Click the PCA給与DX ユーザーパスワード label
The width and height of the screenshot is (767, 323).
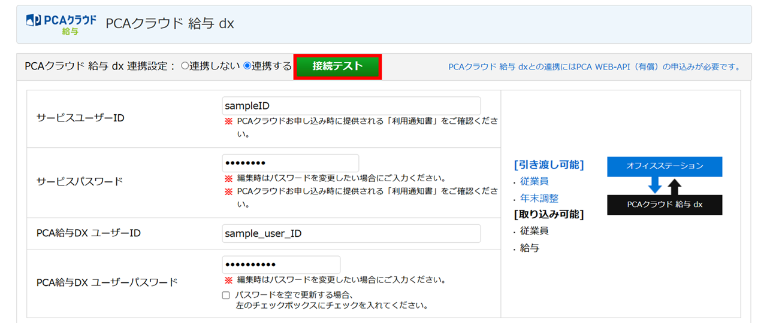tap(107, 282)
